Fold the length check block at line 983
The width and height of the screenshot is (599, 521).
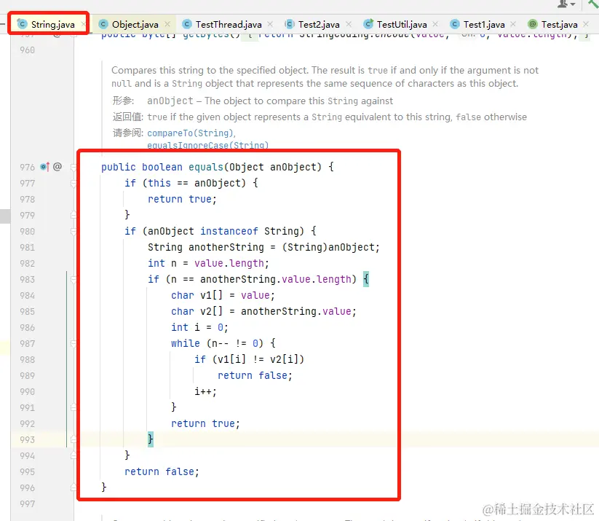tap(74, 279)
